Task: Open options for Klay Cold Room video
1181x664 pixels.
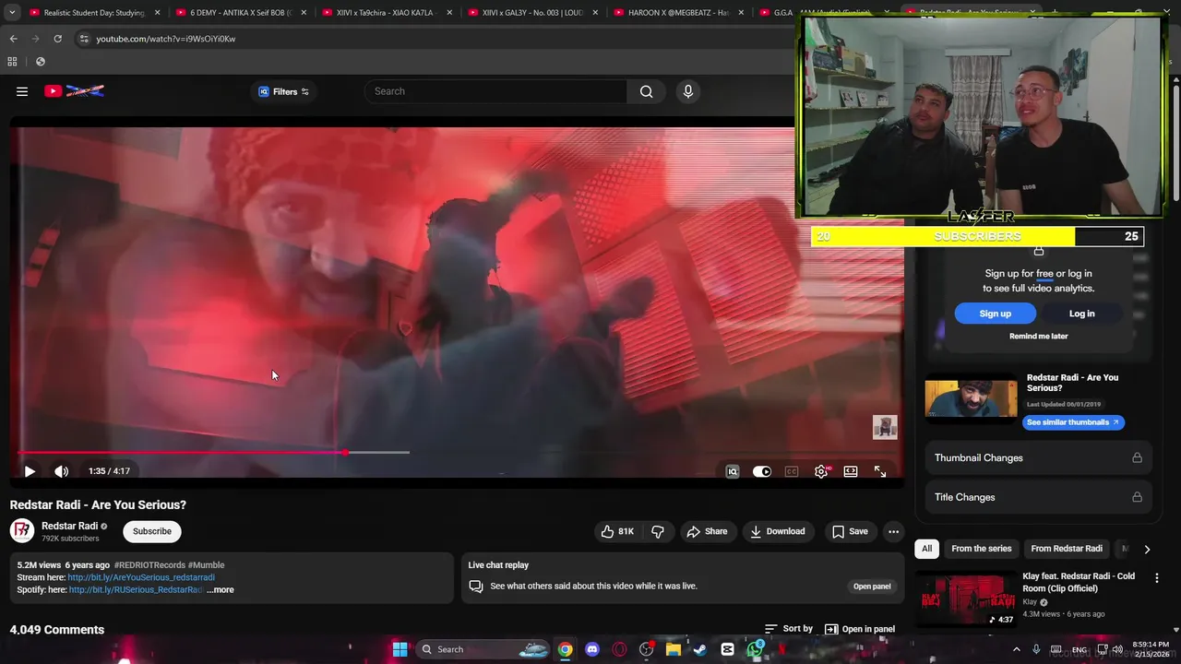Action: tap(1156, 578)
